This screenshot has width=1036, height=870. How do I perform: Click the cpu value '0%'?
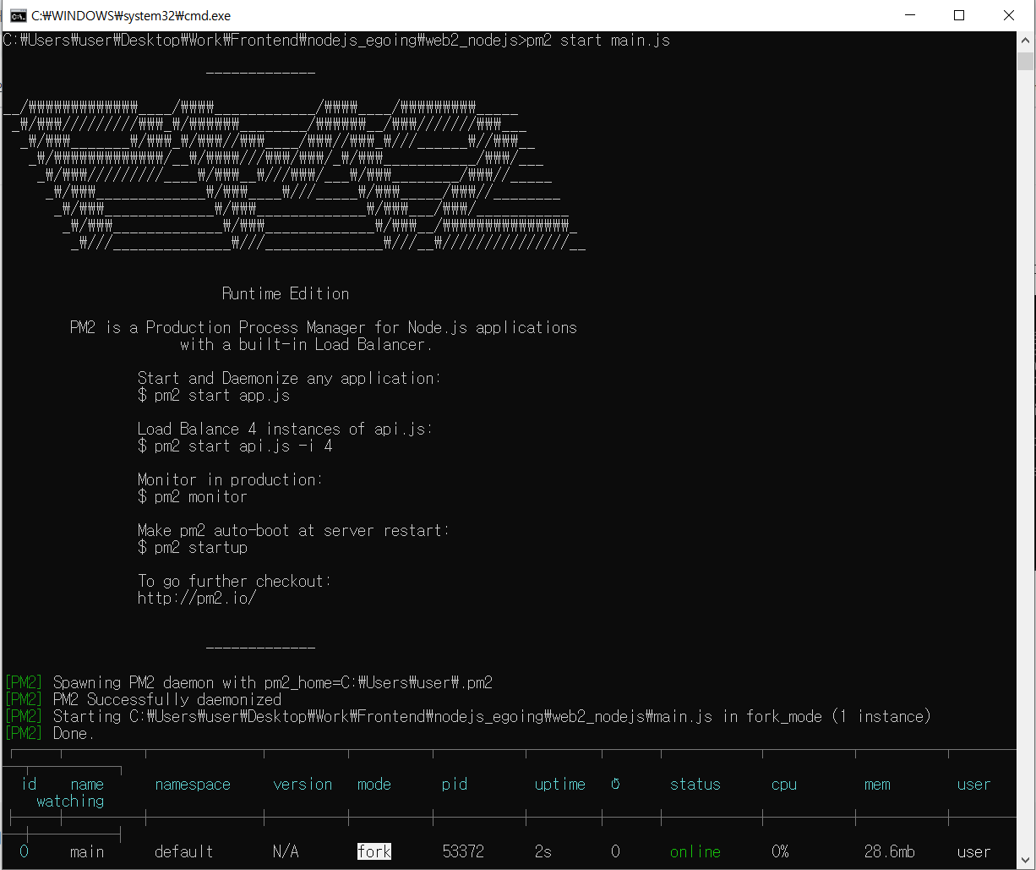(780, 851)
